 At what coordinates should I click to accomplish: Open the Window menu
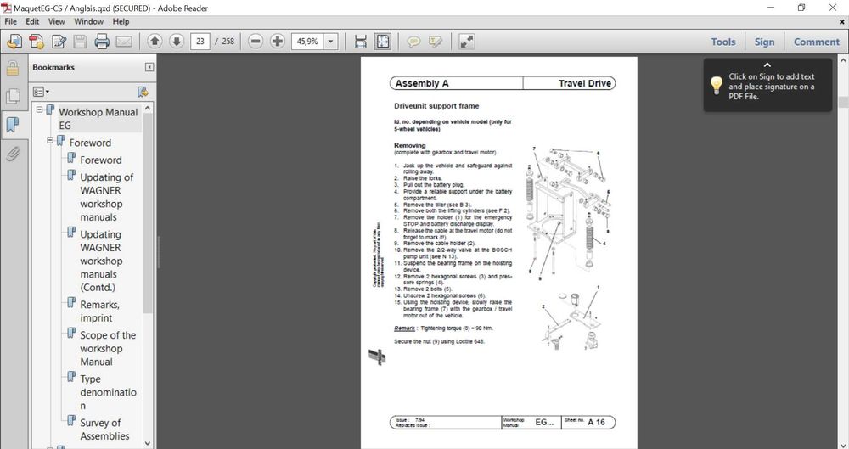[89, 22]
